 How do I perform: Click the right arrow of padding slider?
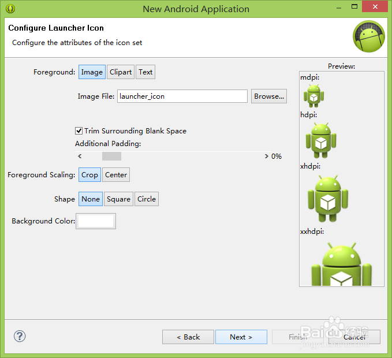(x=267, y=156)
